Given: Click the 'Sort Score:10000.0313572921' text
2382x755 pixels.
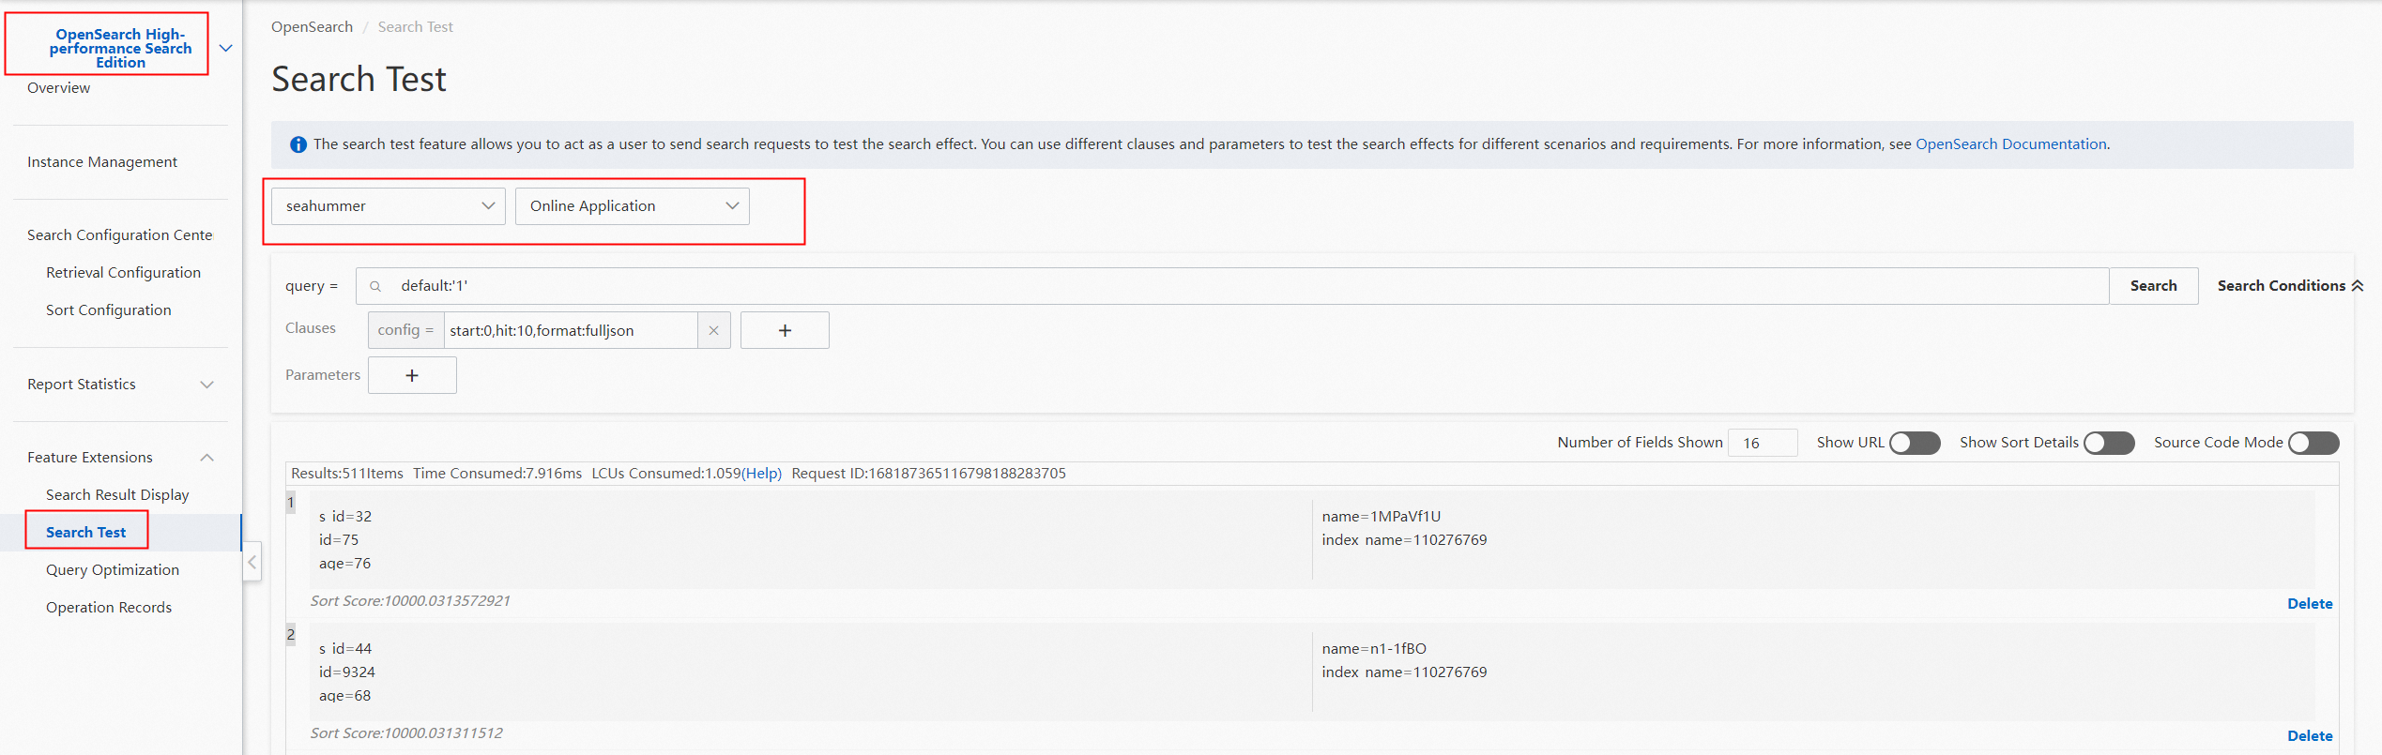Looking at the screenshot, I should point(410,601).
